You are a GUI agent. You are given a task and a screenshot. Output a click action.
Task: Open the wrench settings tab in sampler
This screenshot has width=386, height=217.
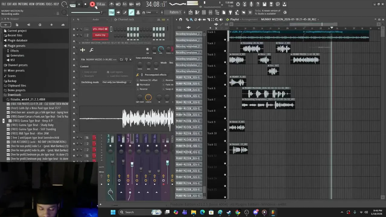pos(91,50)
